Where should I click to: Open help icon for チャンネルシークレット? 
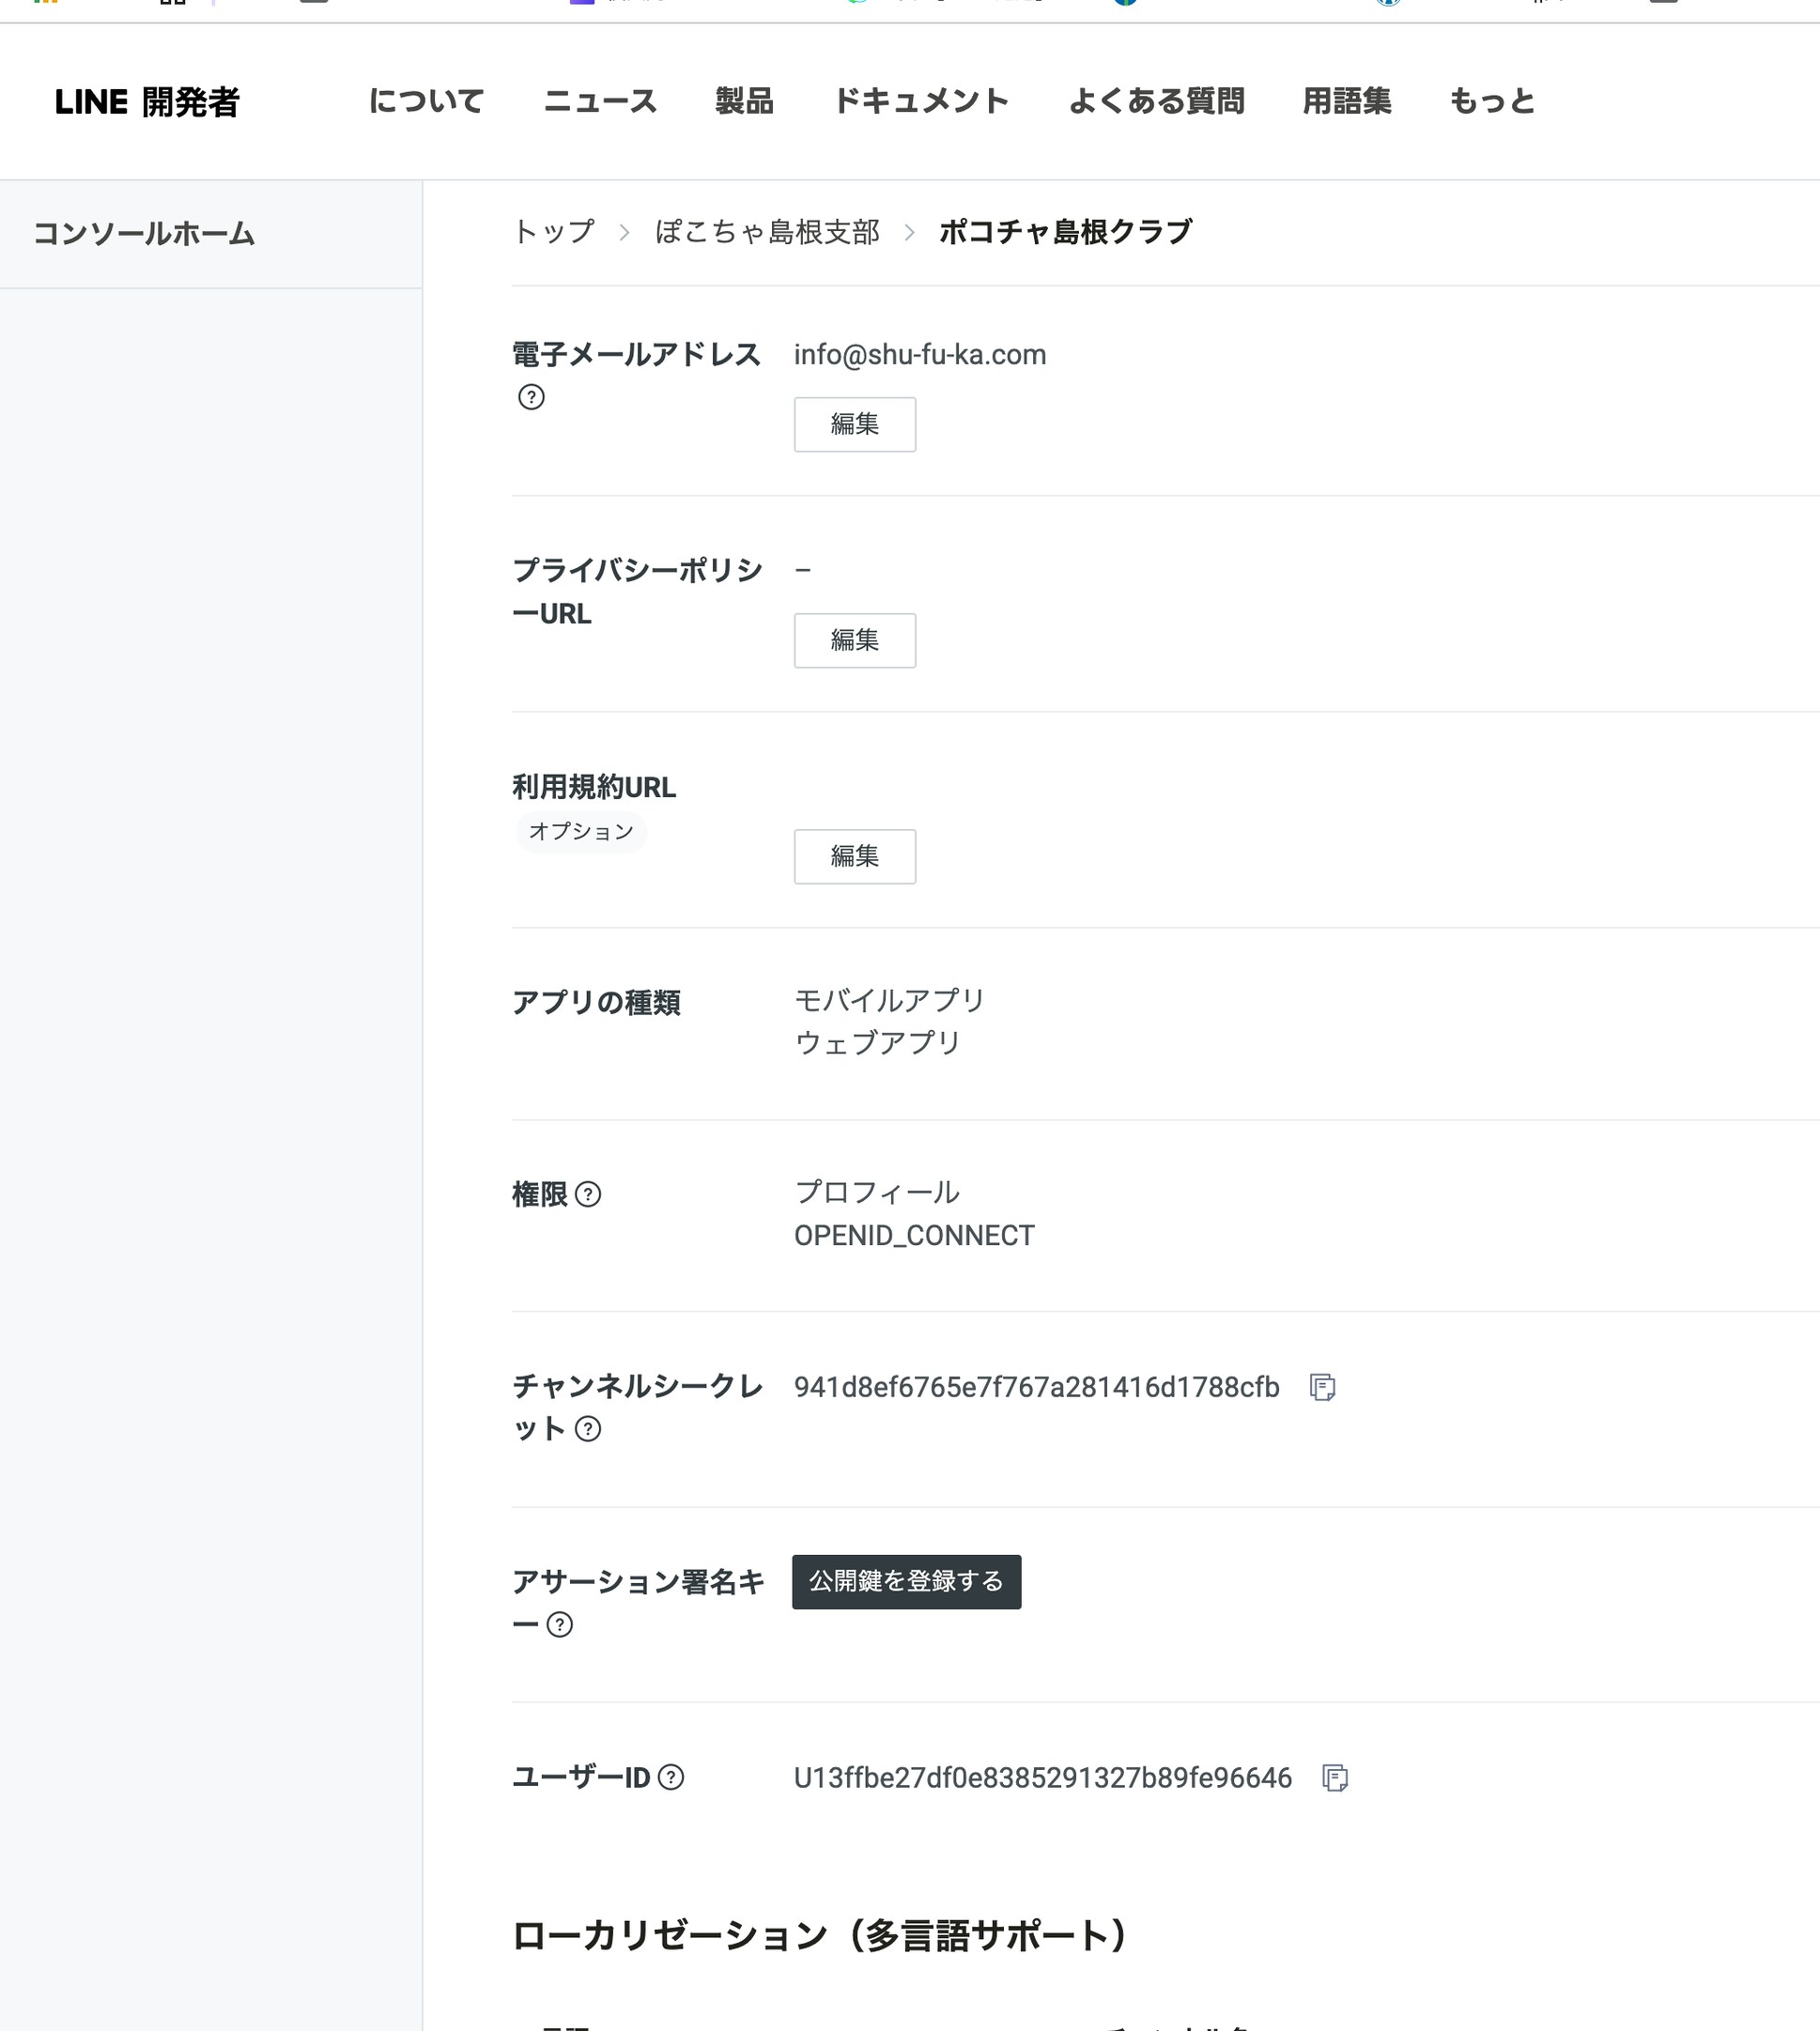click(588, 1428)
